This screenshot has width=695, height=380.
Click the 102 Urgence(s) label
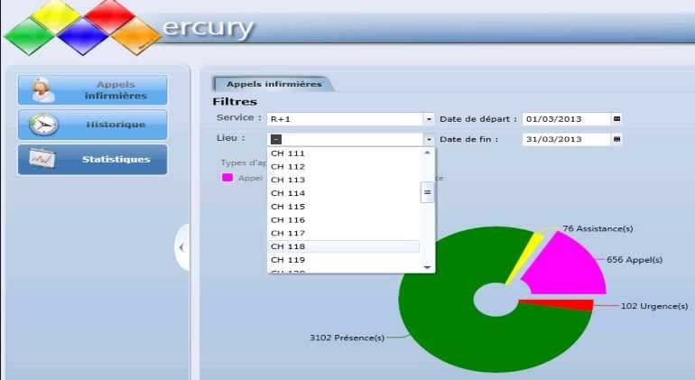click(654, 306)
